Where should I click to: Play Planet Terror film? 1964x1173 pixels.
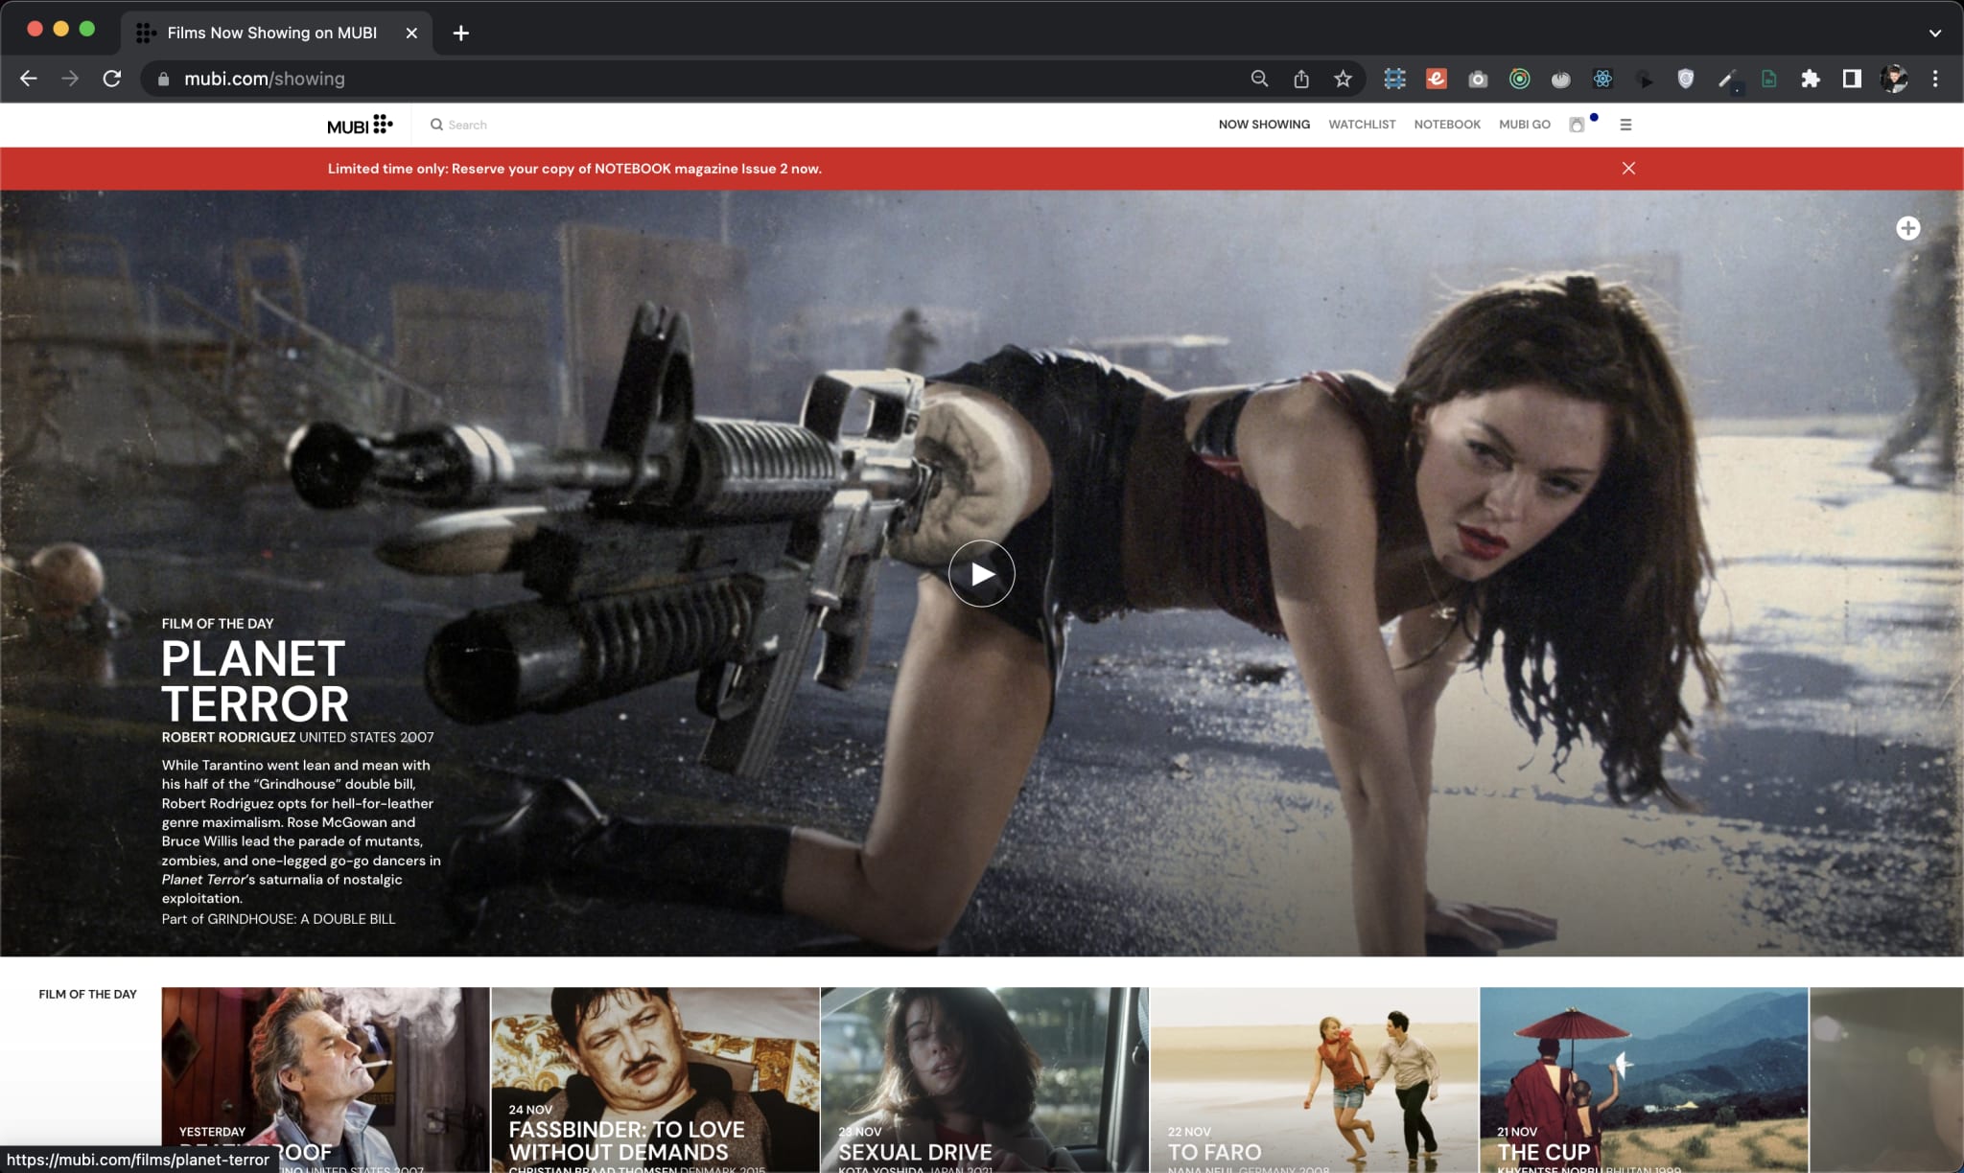981,573
